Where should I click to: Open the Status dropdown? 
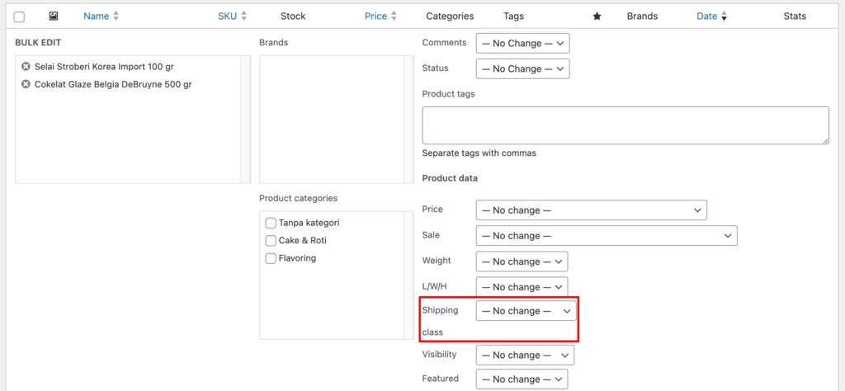522,68
